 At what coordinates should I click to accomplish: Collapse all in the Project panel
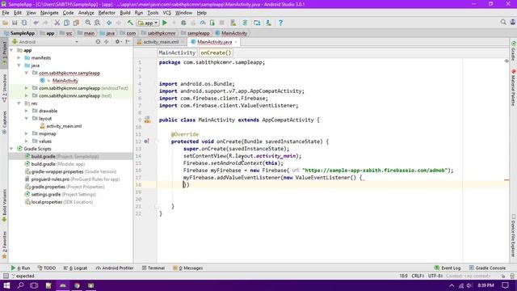[107, 42]
